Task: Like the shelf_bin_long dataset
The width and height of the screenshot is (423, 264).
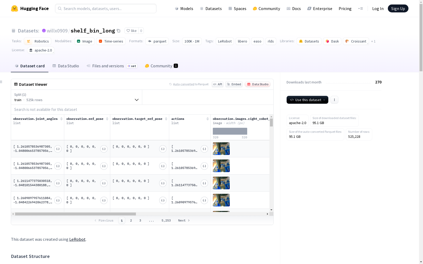Action: 131,31
